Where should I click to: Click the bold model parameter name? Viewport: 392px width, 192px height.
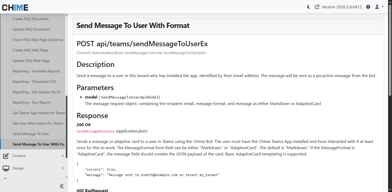[91, 97]
